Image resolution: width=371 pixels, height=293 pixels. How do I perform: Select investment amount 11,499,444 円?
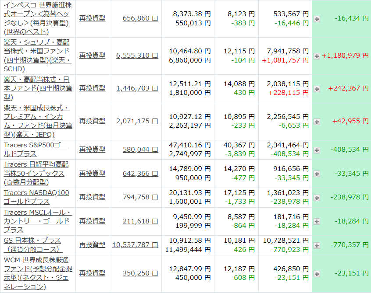pyautogui.click(x=188, y=249)
